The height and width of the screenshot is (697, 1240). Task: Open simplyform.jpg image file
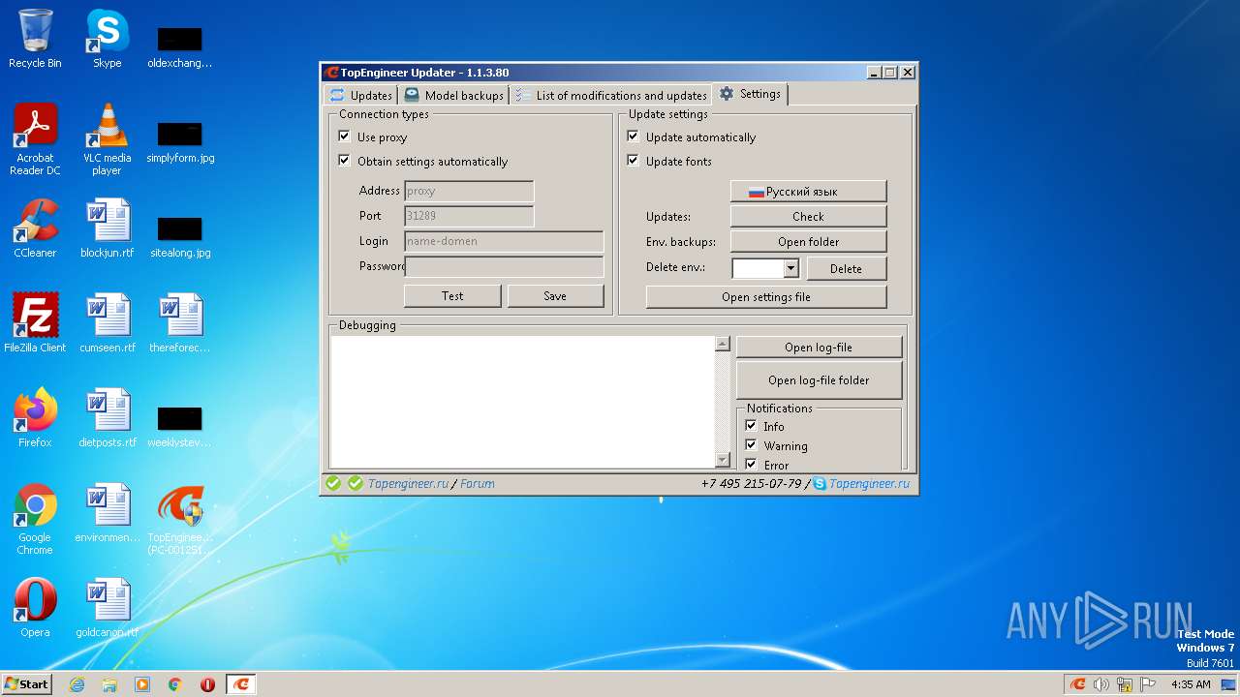pyautogui.click(x=180, y=139)
